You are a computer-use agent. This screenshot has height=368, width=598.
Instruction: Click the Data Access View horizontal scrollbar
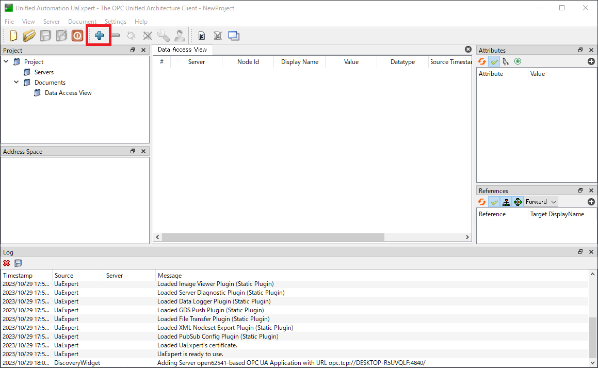pyautogui.click(x=273, y=237)
